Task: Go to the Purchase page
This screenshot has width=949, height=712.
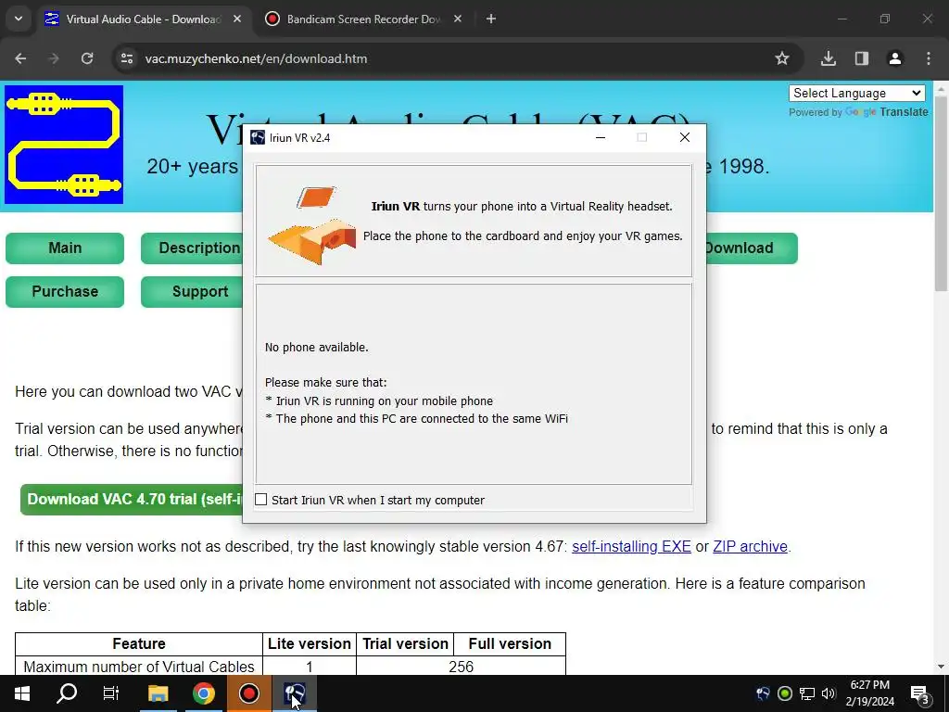Action: [65, 292]
